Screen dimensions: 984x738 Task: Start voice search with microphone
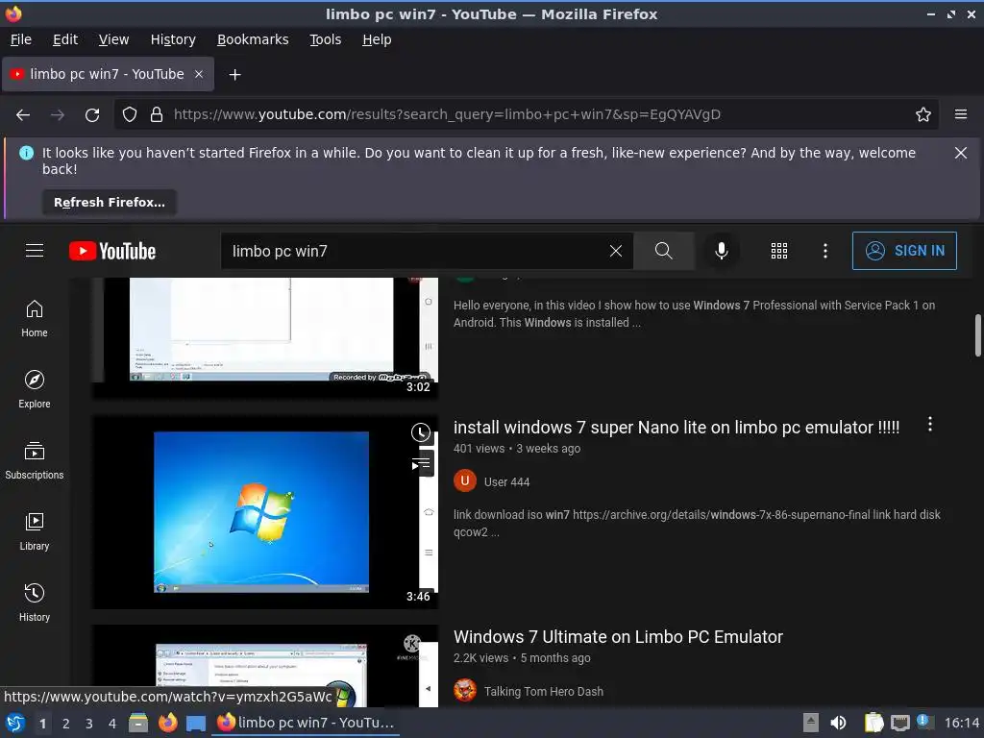click(x=721, y=251)
